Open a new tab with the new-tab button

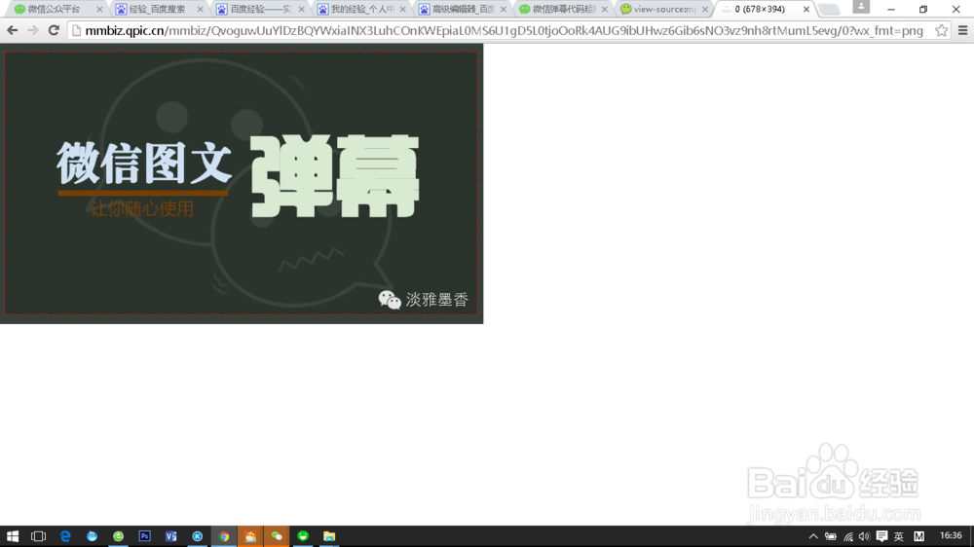[x=829, y=10]
